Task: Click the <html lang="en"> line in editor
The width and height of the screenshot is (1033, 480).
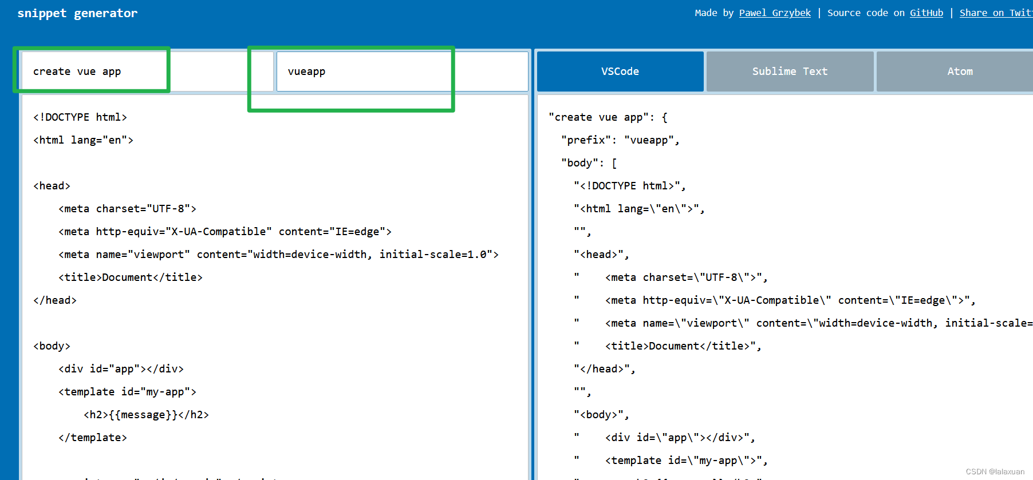Action: coord(83,140)
